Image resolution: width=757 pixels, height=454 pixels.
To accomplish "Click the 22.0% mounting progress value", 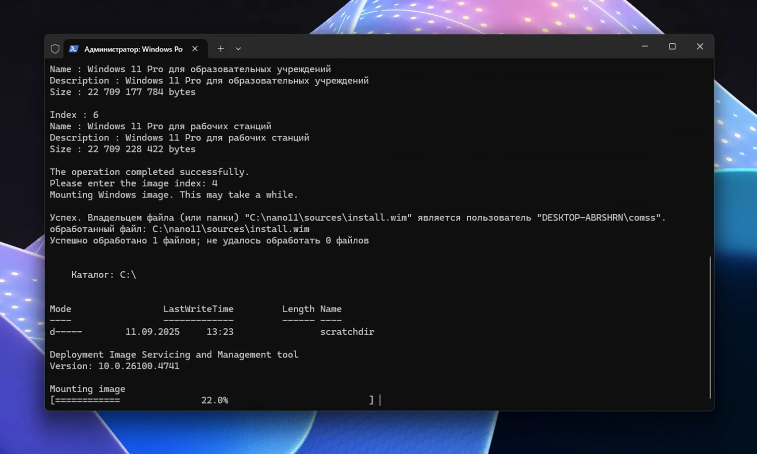I will (214, 400).
